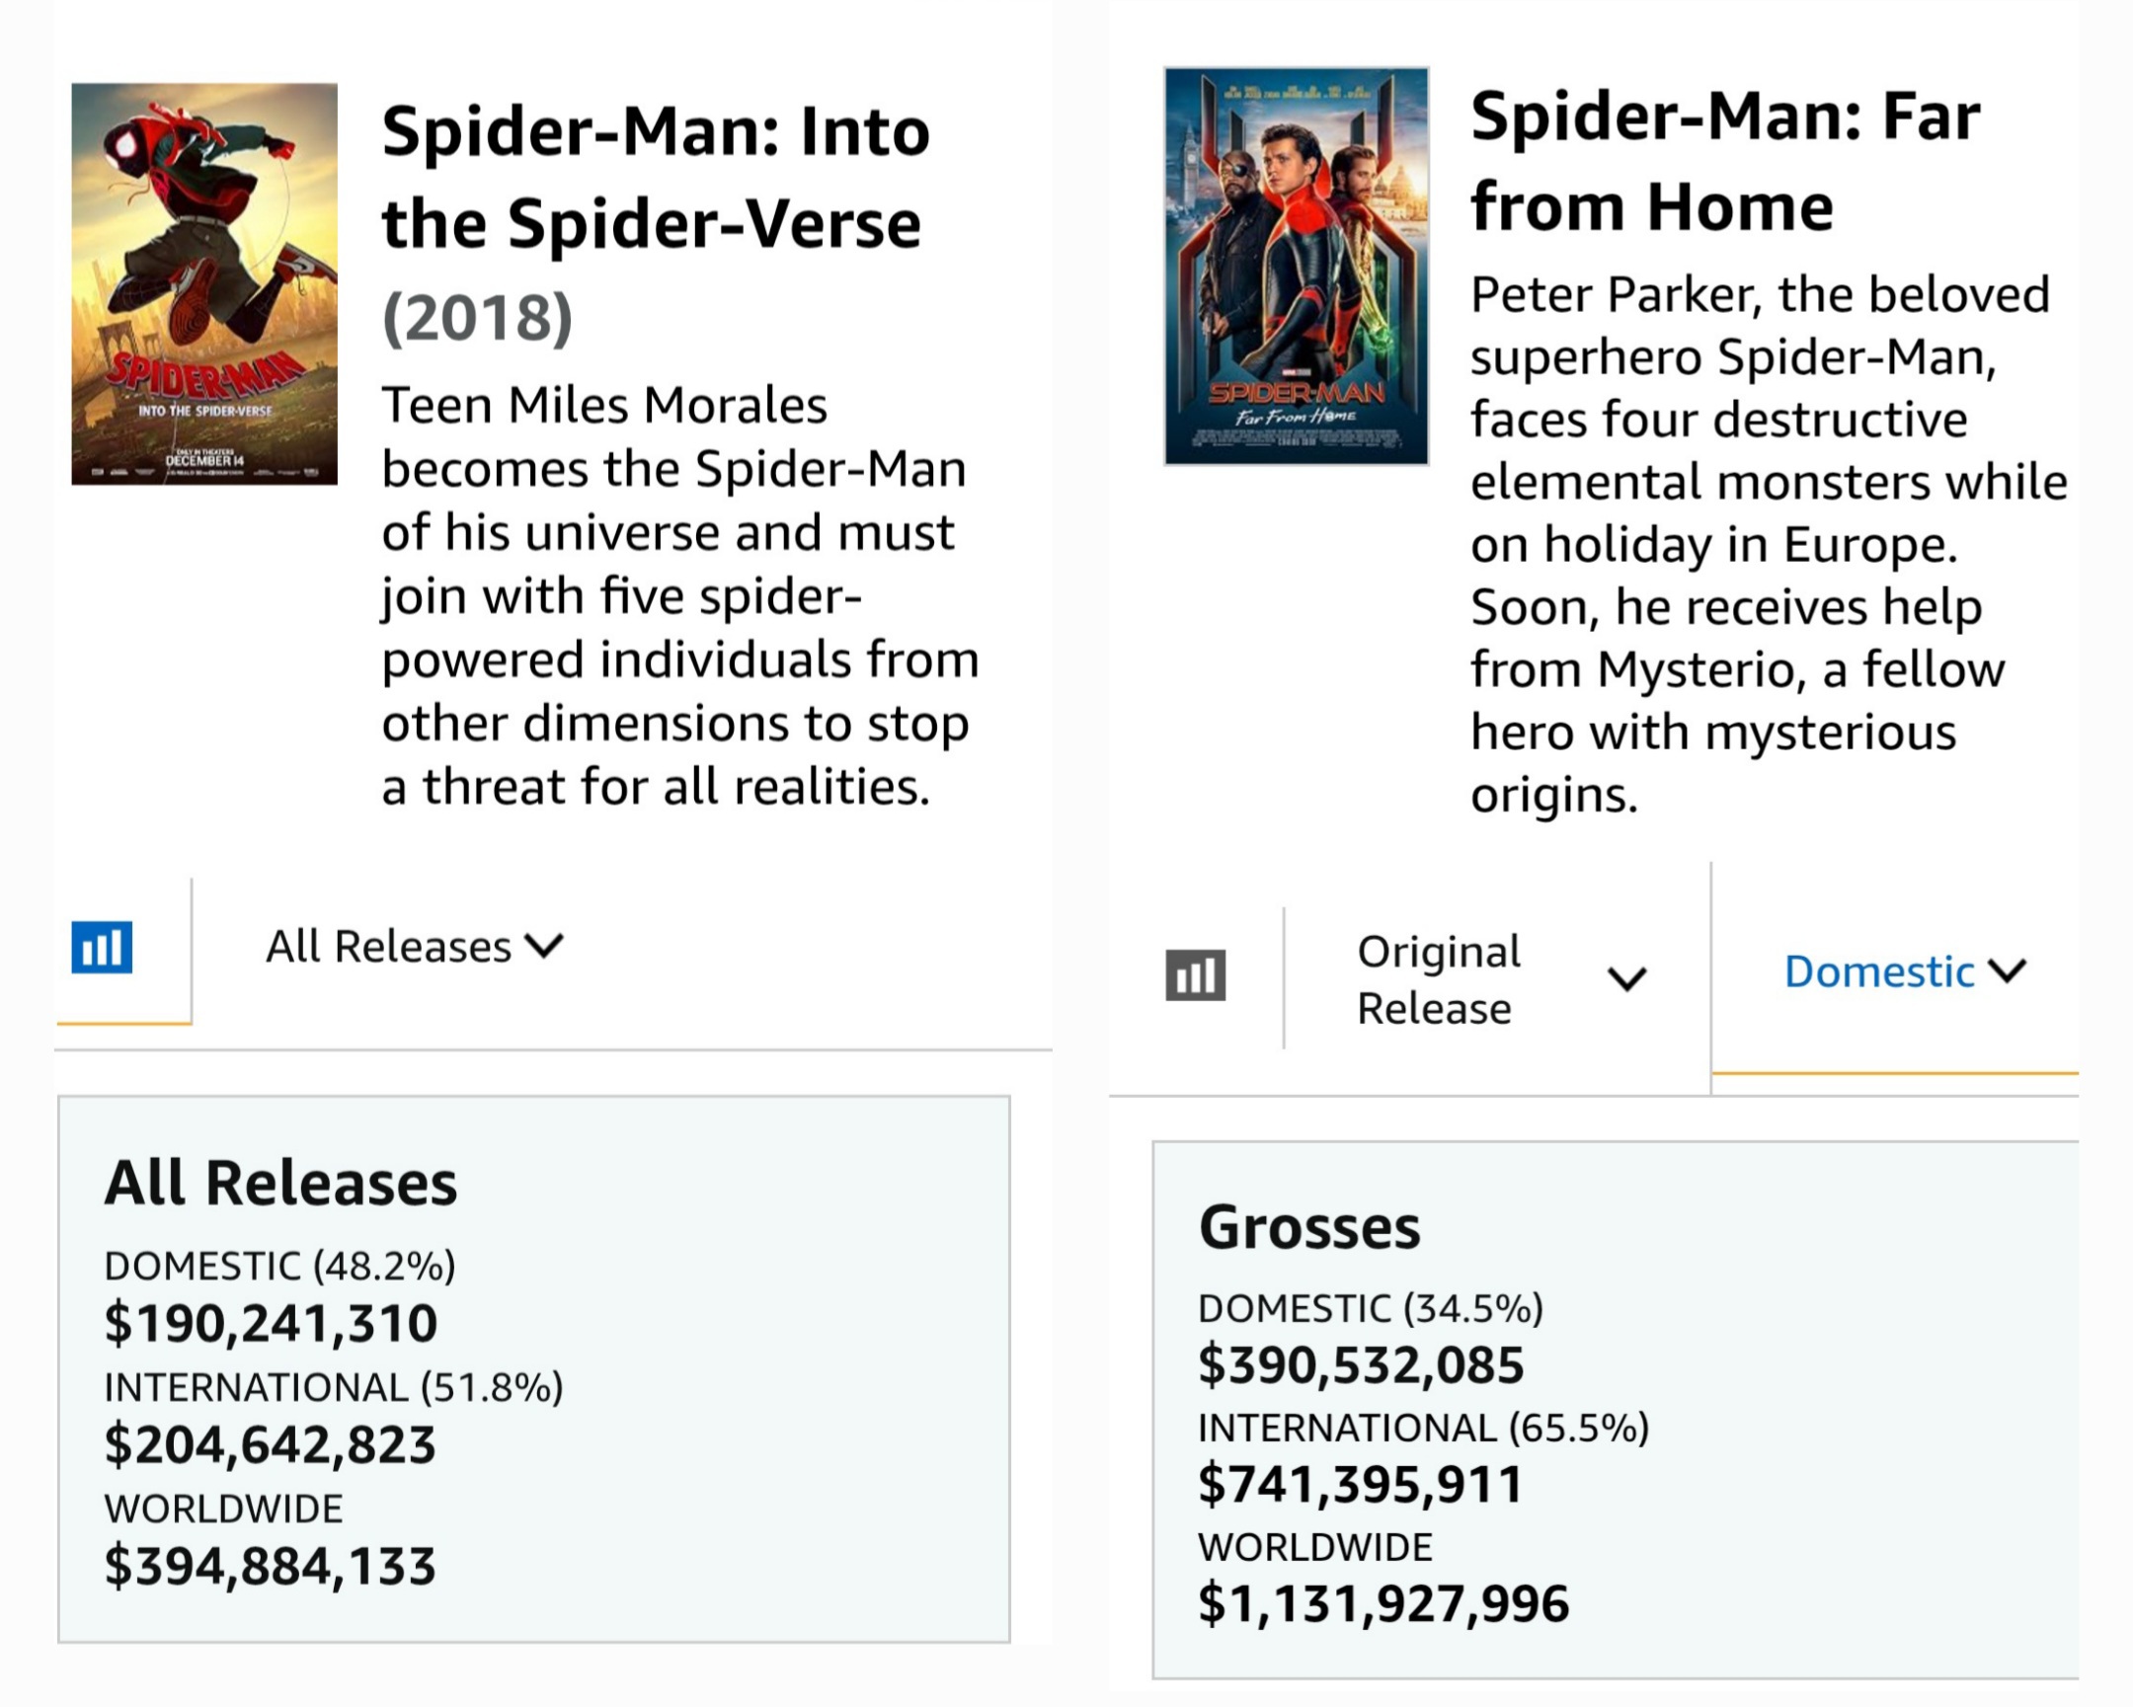Click the $1,131,927,996 worldwide gross figure
The image size is (2133, 1707).
(x=1383, y=1604)
